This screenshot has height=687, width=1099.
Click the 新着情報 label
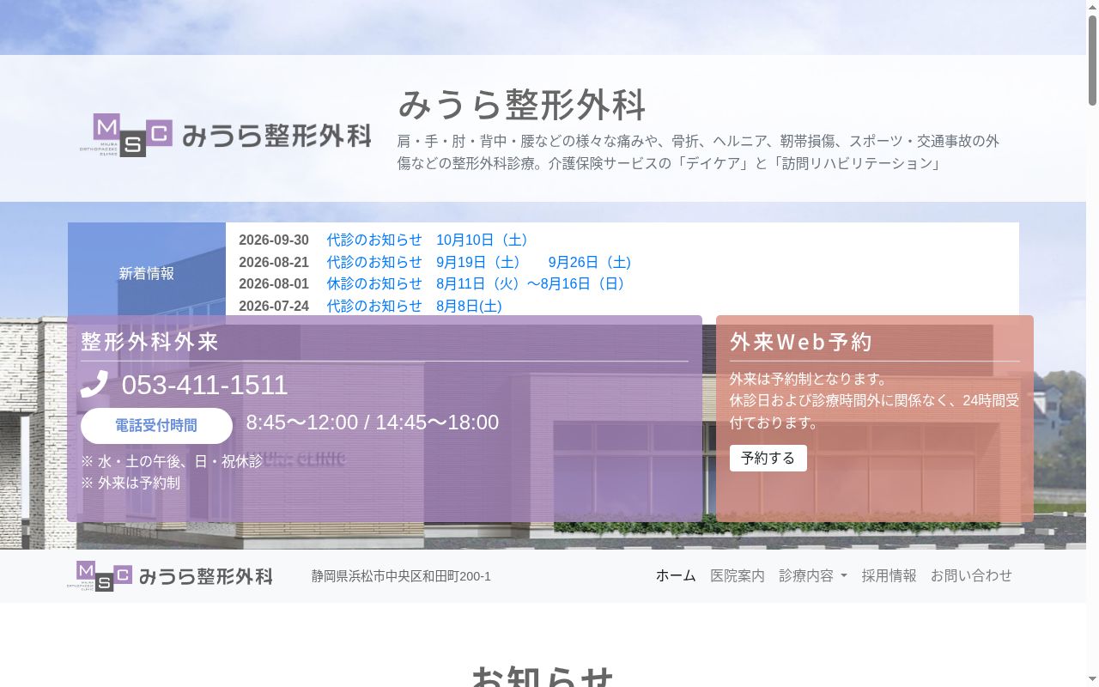(147, 273)
